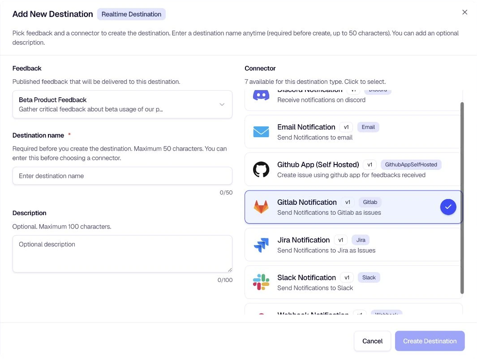Viewport: 477px width, 359px height.
Task: Click the Email tag badge
Action: click(x=368, y=127)
